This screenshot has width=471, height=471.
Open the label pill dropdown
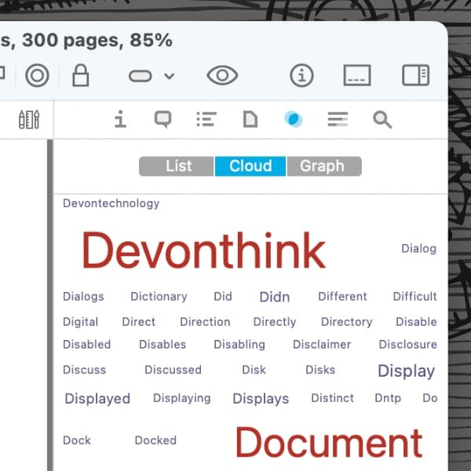click(150, 75)
